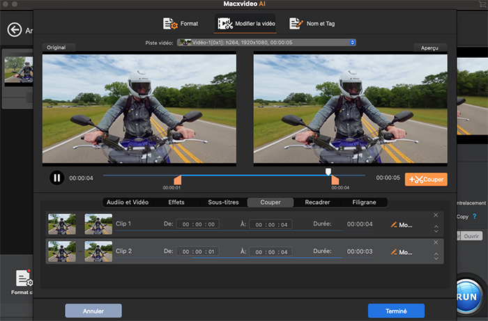Move Clip 2 up with the arrow
Viewport: 488px width, 321px height.
click(x=436, y=254)
